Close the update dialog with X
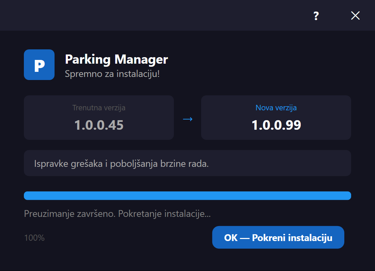This screenshot has width=375, height=271. 355,16
